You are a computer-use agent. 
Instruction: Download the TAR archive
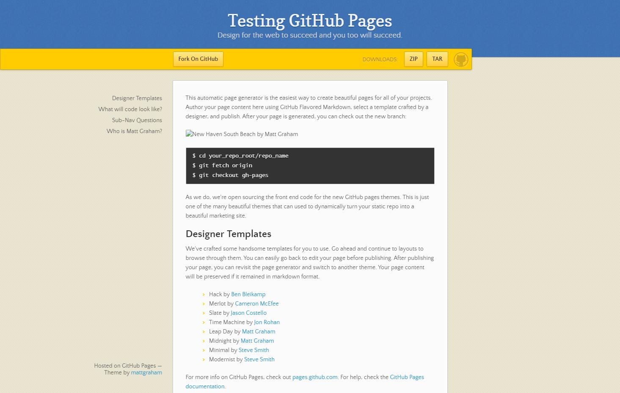pos(437,59)
